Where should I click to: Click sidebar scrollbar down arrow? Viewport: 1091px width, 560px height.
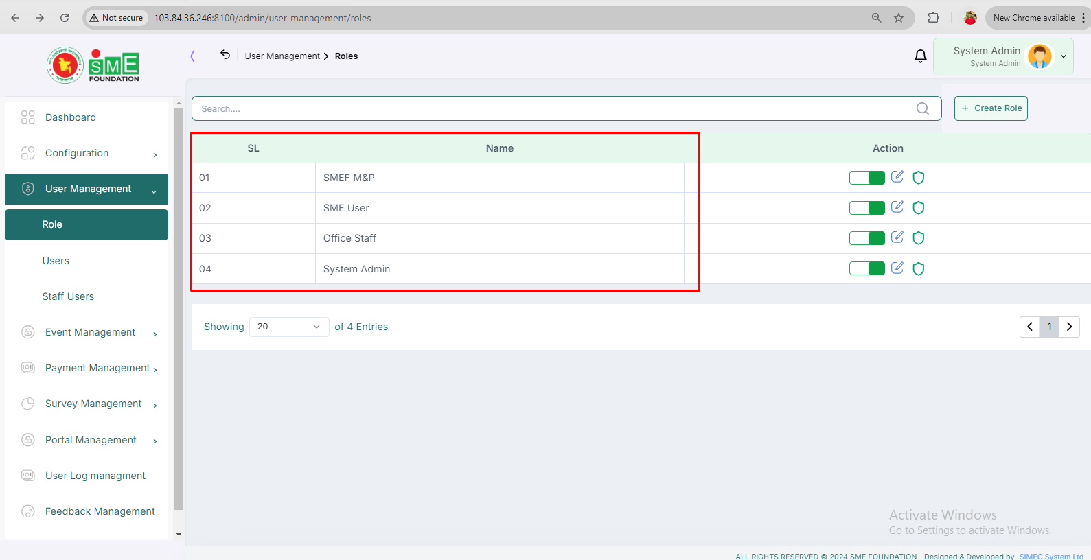coord(179,534)
